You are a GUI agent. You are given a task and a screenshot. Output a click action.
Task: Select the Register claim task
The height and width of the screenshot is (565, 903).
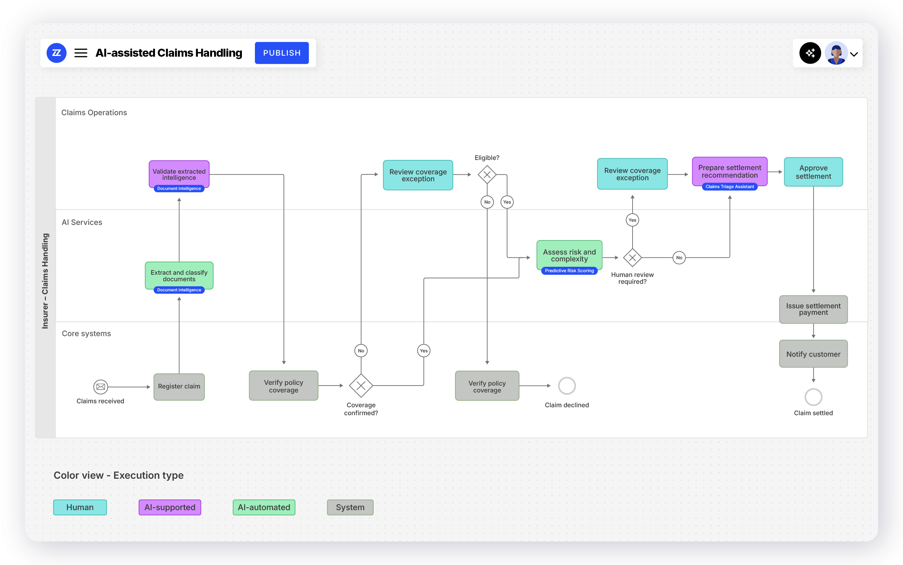click(179, 387)
